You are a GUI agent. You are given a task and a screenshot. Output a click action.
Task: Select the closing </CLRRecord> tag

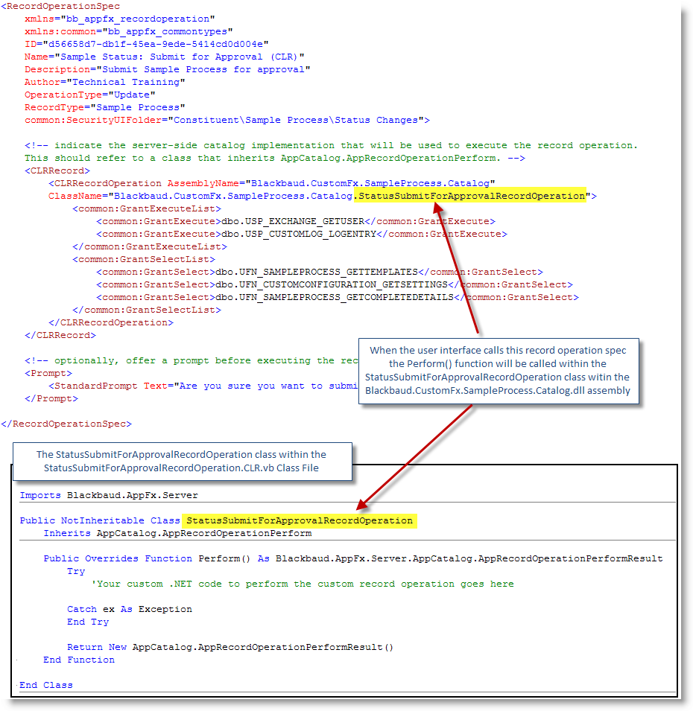click(60, 336)
